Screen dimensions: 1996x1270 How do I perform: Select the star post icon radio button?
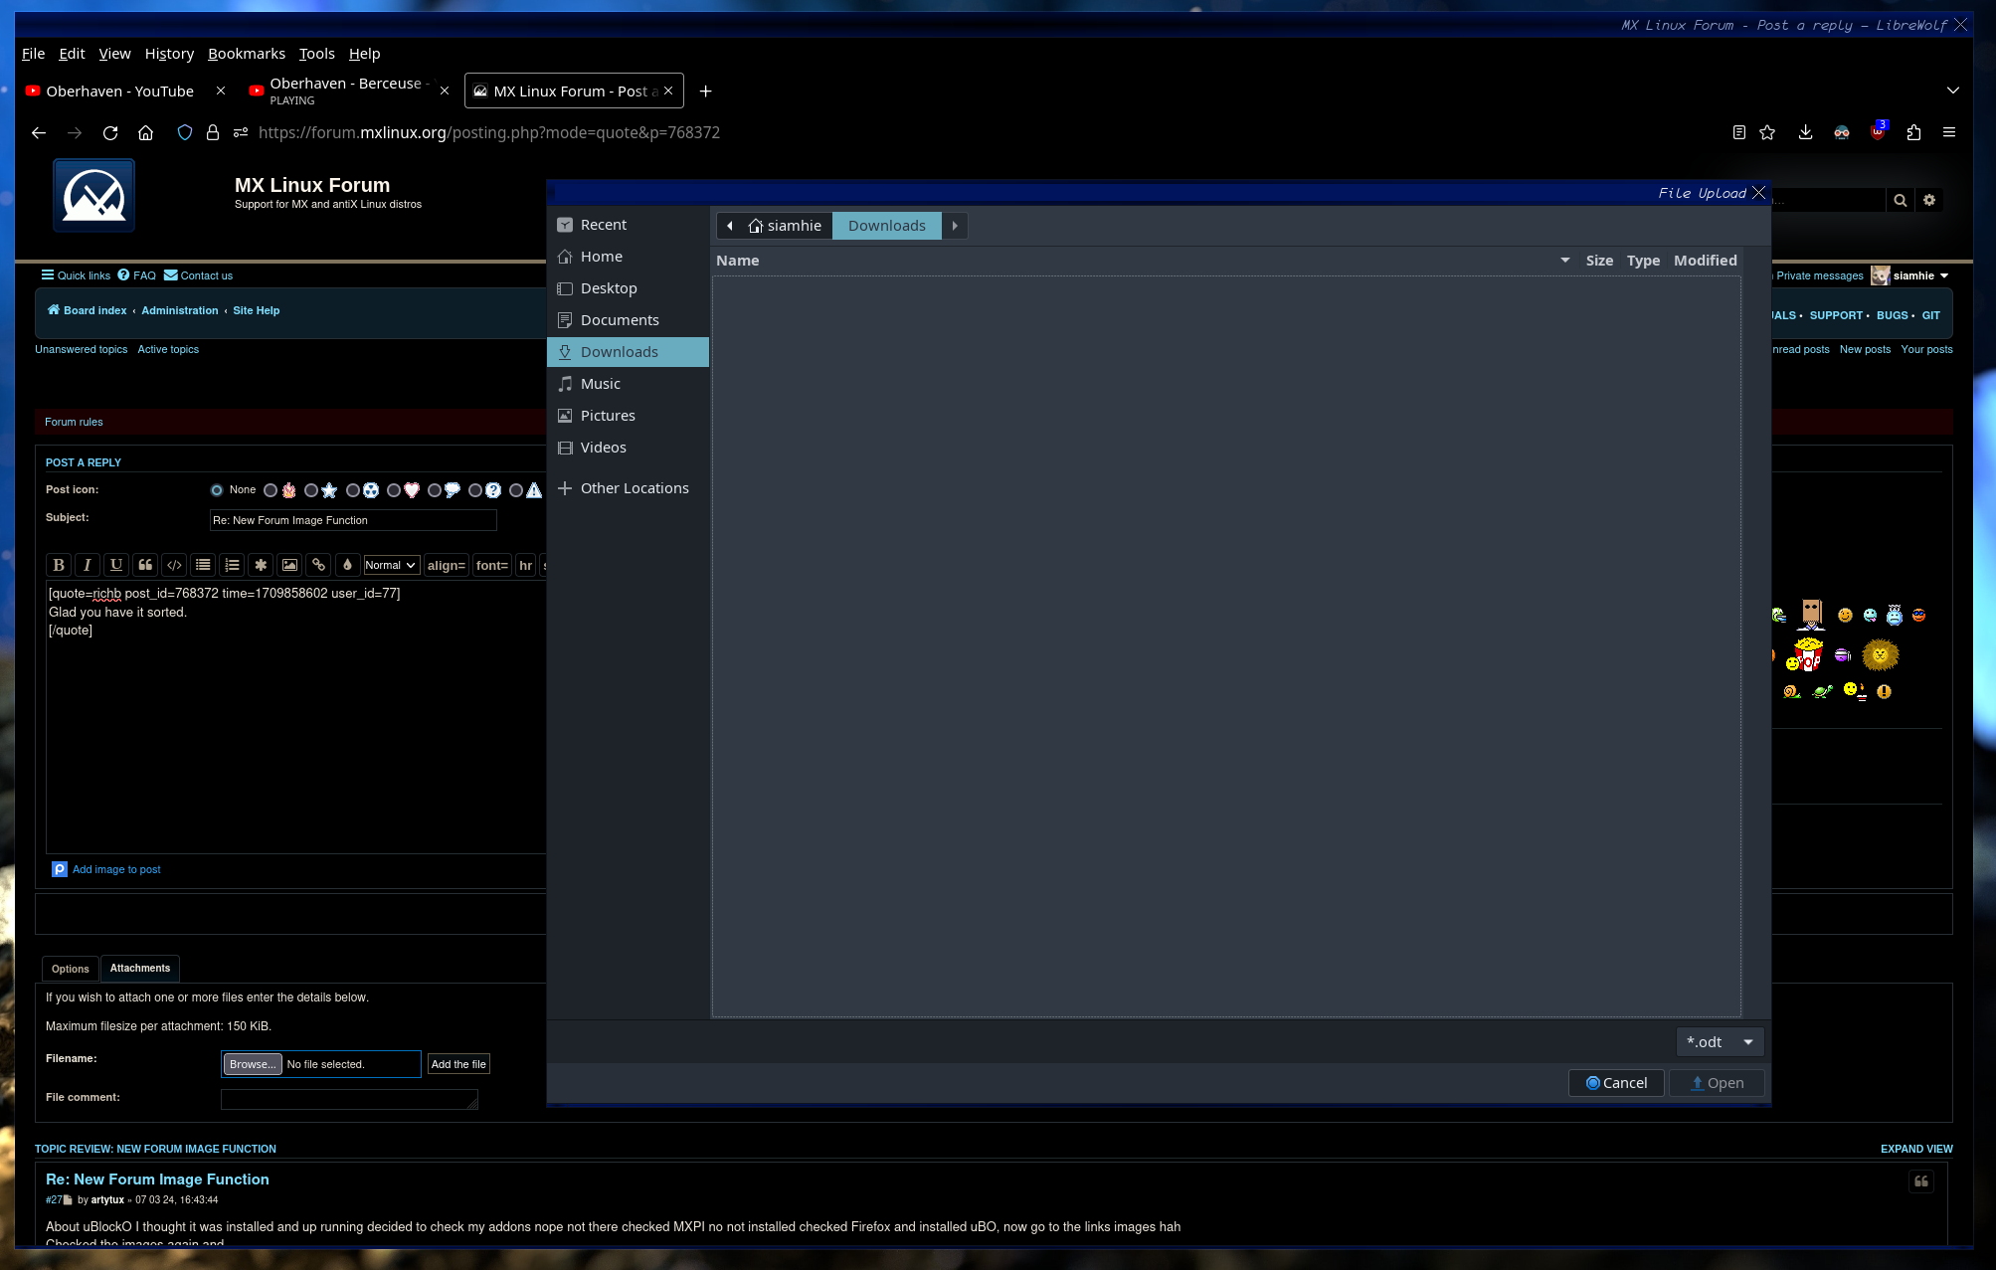tap(311, 490)
